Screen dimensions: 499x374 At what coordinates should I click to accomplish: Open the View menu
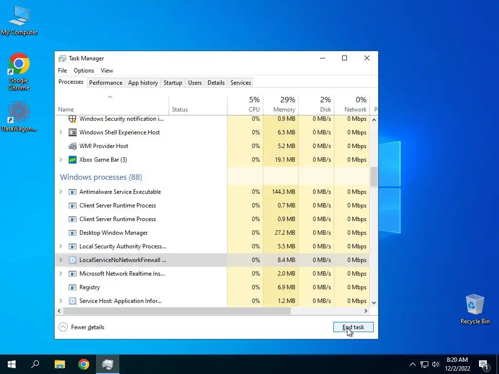(107, 71)
